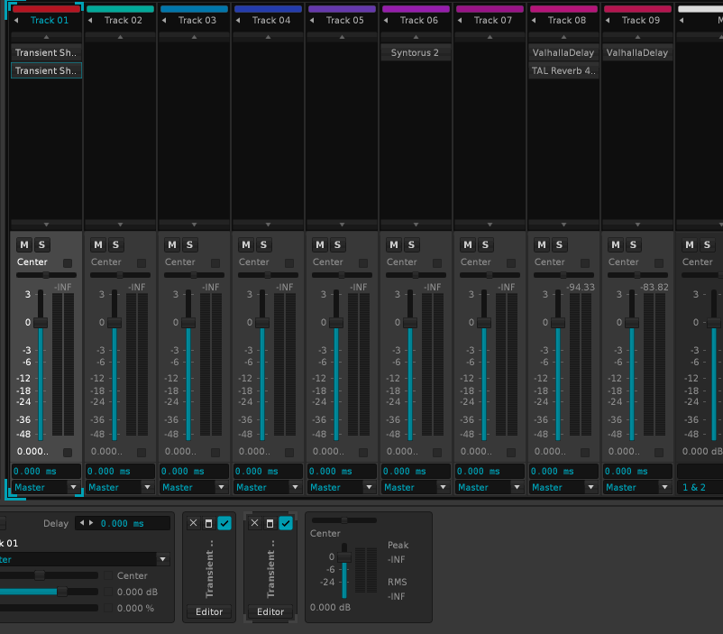
Task: Toggle the second Transient device's enable checkbox
Action: click(286, 523)
